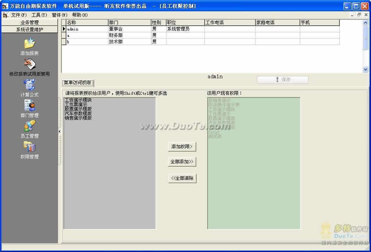The width and height of the screenshot is (371, 252).
Task: Click the 全部添加>> button
Action: 182,162
